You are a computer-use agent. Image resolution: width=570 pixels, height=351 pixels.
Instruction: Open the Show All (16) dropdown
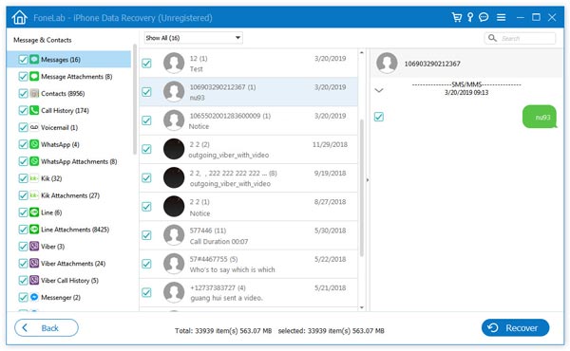point(194,38)
